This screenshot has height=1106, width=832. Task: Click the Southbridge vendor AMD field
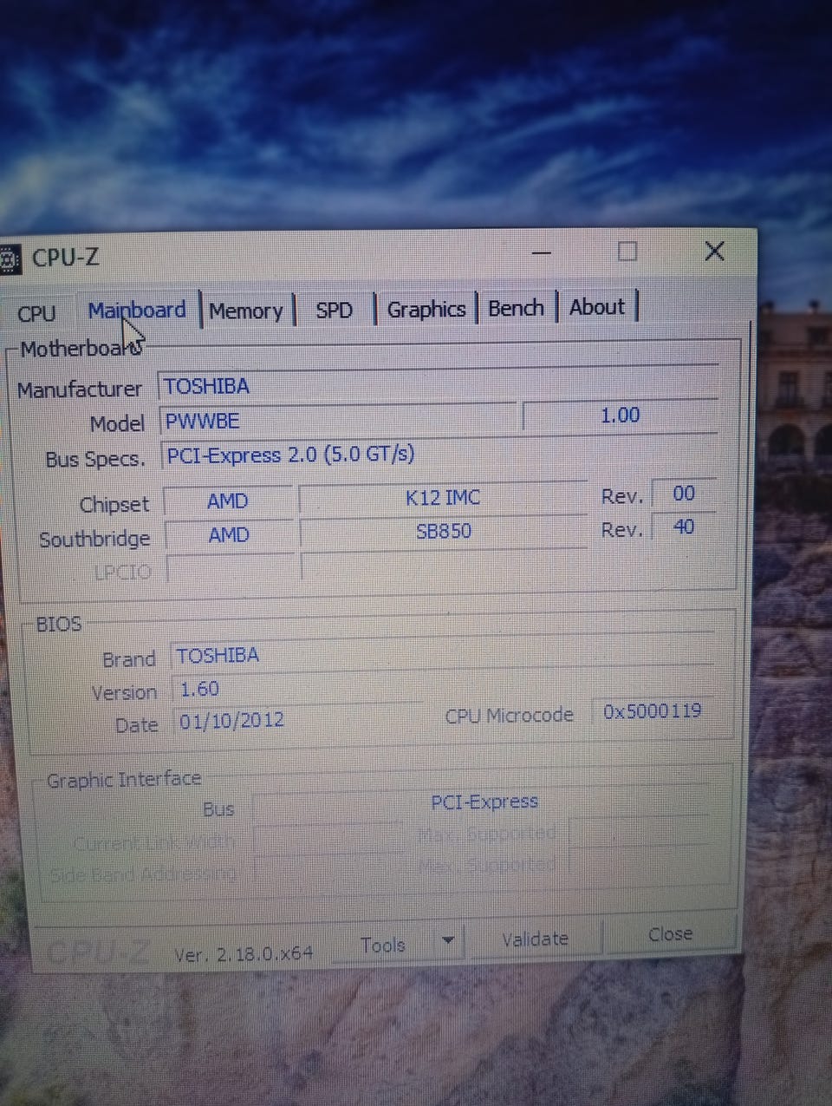tap(229, 534)
